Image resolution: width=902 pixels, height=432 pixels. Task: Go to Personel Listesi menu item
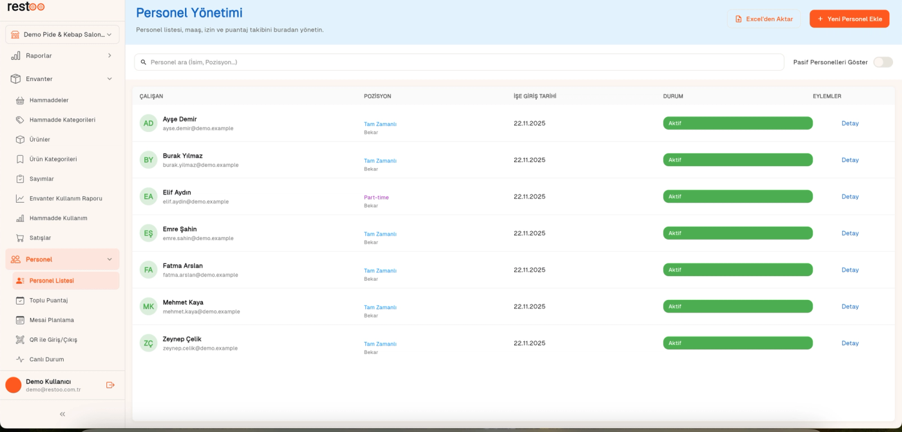(66, 281)
